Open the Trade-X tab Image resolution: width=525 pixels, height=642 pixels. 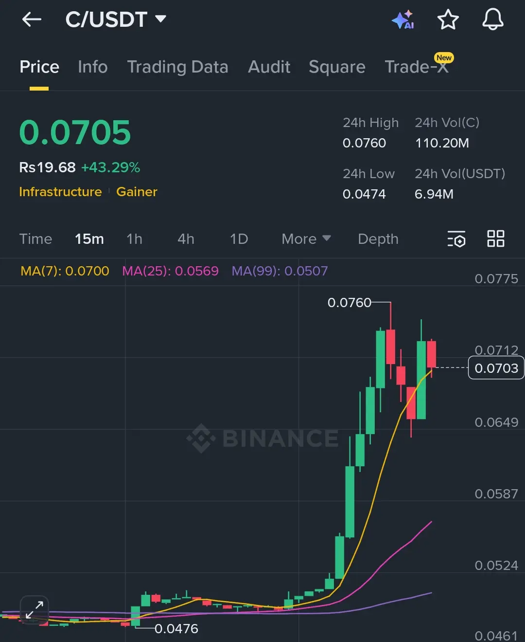click(417, 67)
